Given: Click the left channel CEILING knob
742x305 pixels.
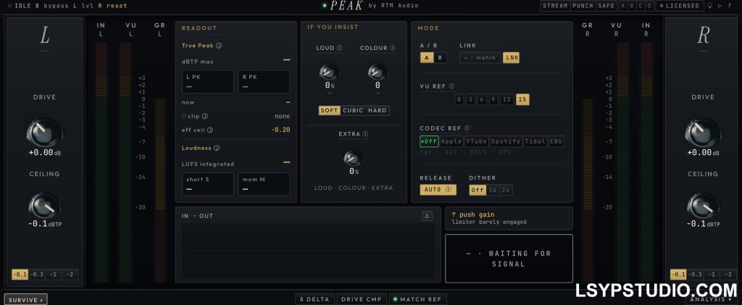Looking at the screenshot, I should coord(44,206).
